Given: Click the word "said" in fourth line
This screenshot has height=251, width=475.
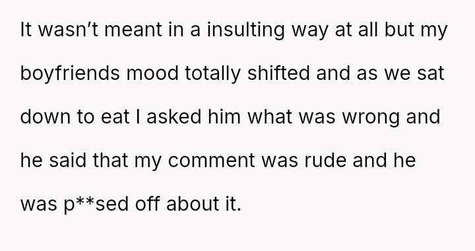Looking at the screenshot, I should tap(68, 160).
